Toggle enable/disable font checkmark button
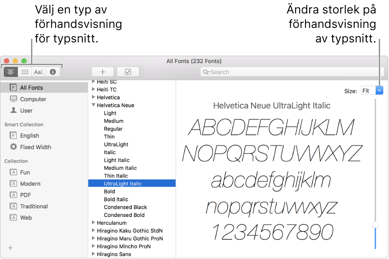The image size is (389, 259). coord(128,72)
